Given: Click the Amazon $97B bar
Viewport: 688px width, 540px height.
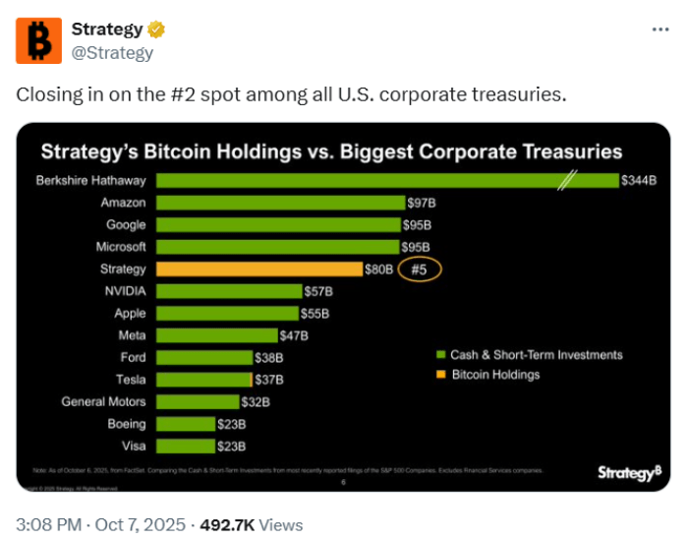Looking at the screenshot, I should click(x=280, y=203).
